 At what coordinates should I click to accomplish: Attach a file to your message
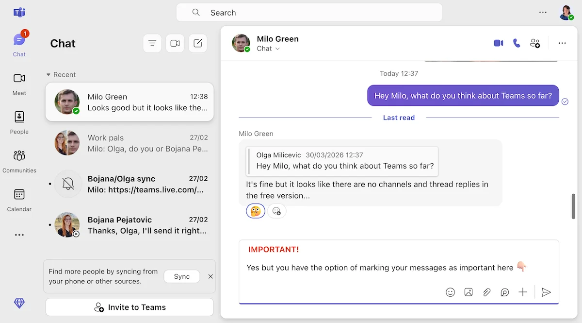pos(486,292)
